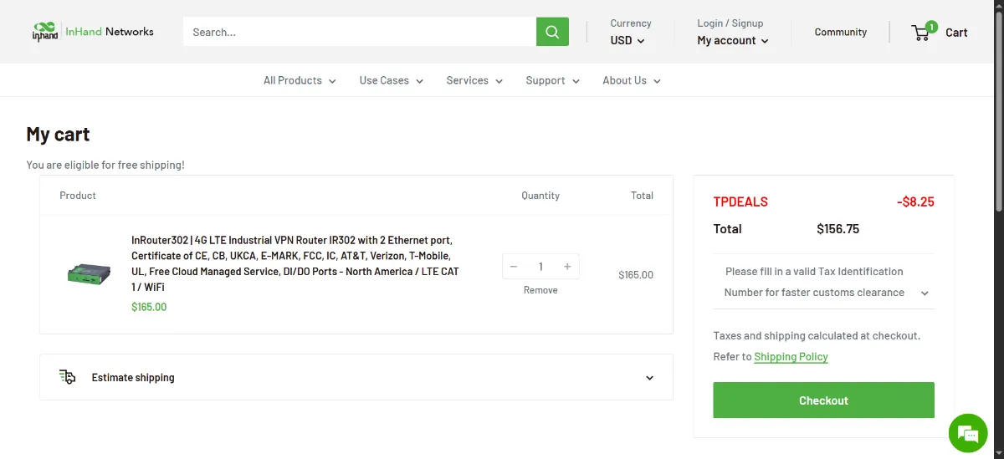Open the shopping cart icon
Viewport: 1004px width, 459px height.
[x=922, y=32]
